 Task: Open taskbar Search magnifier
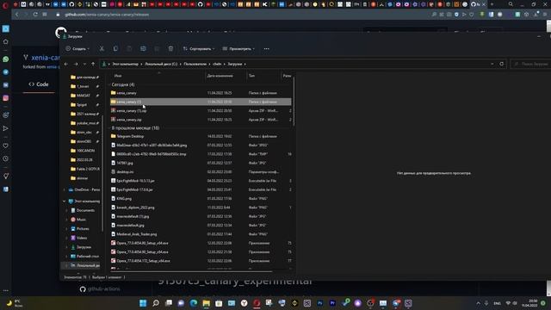[156, 303]
